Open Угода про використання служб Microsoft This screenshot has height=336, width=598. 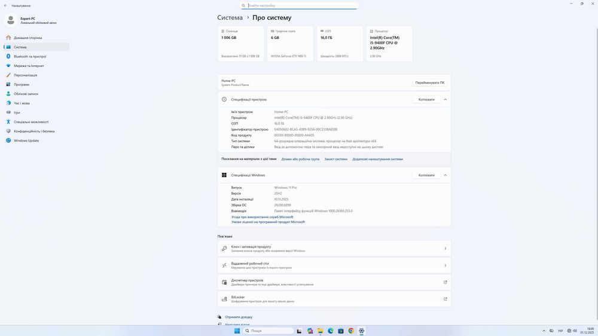pyautogui.click(x=262, y=217)
